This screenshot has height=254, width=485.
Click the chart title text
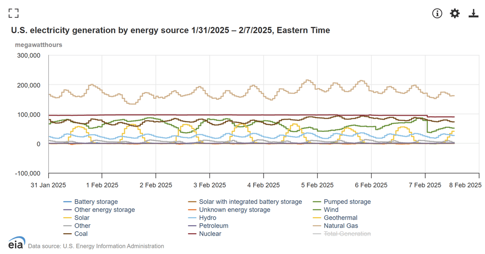[170, 30]
